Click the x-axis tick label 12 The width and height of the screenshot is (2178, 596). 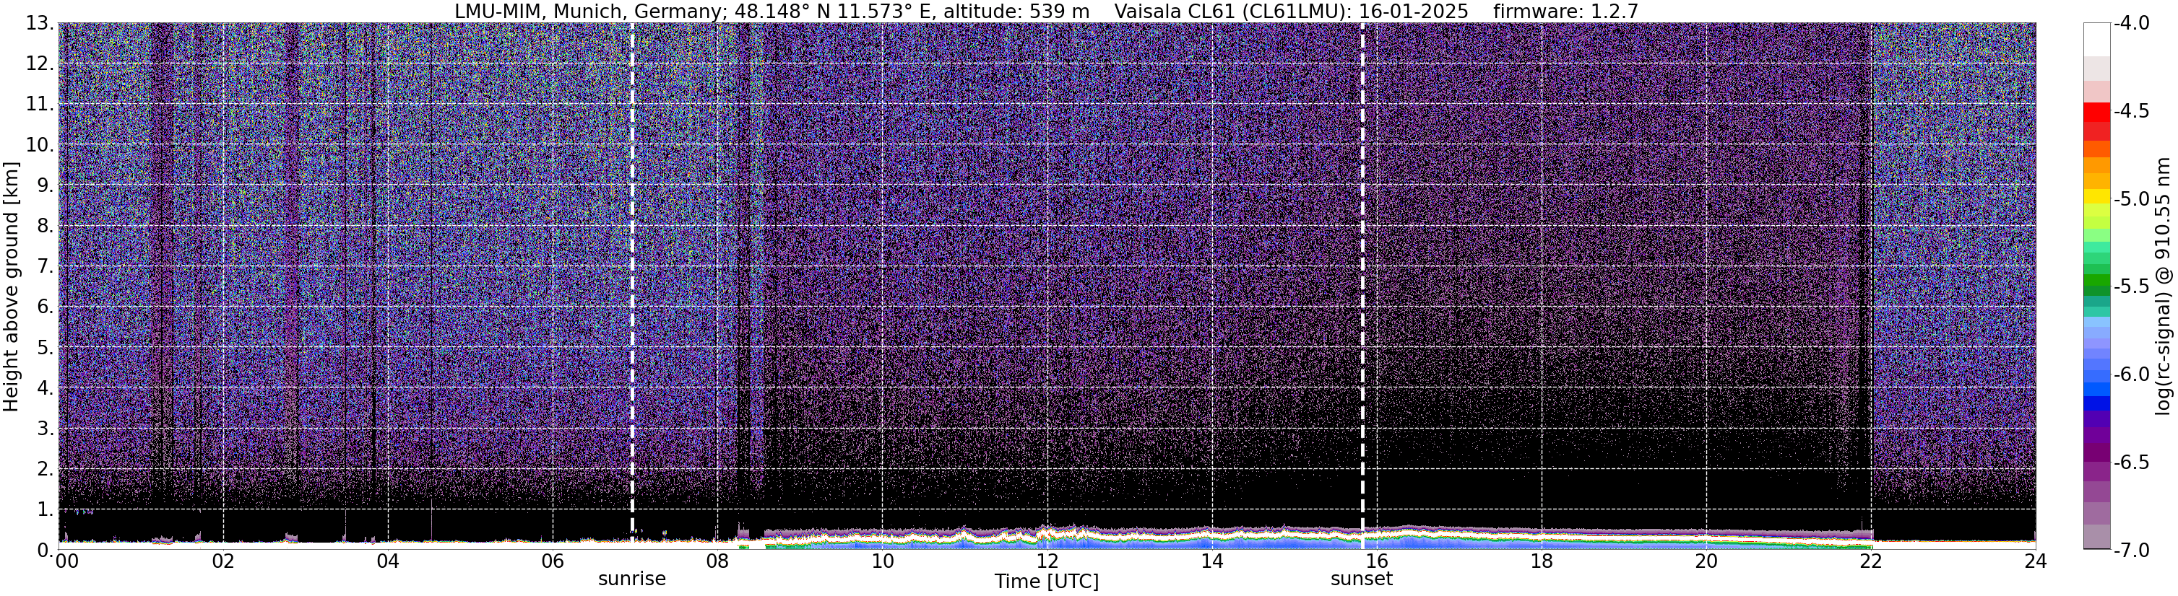(x=1047, y=561)
